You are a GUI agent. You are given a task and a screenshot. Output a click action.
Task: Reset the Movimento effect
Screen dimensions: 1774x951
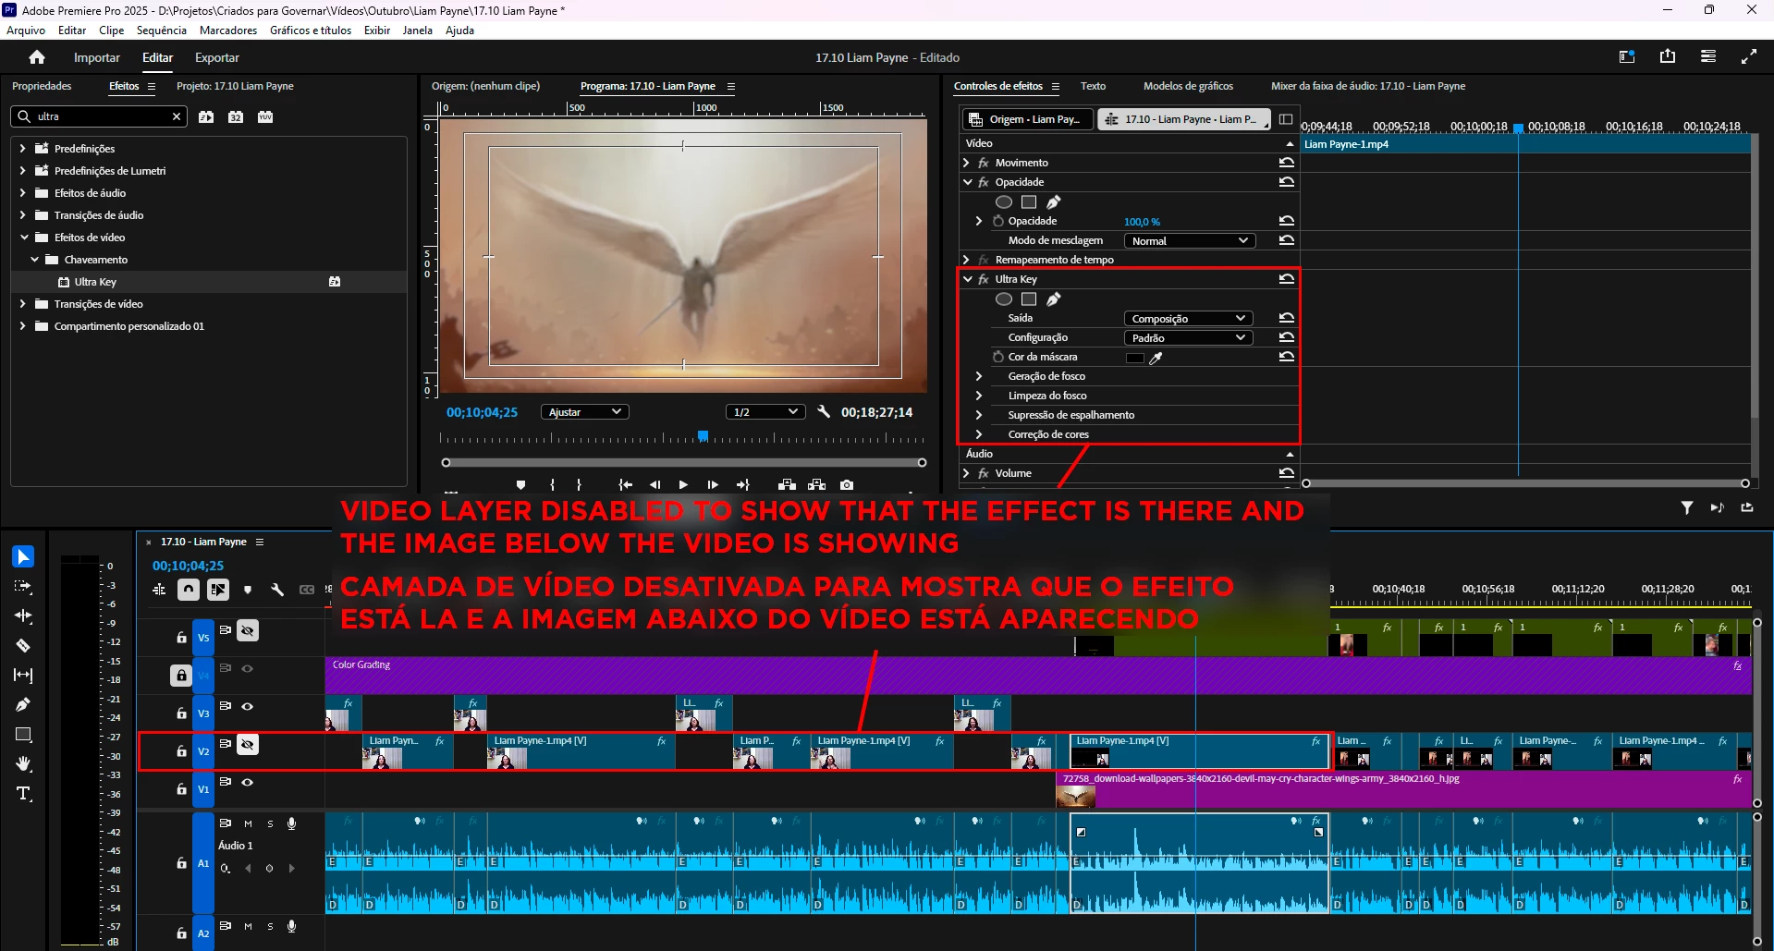point(1286,163)
